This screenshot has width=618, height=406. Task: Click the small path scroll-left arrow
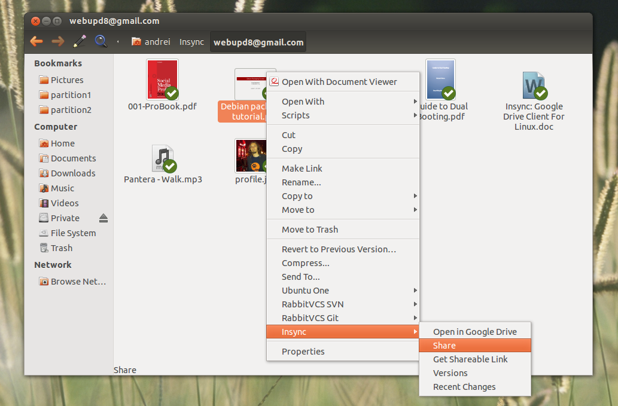click(x=118, y=41)
